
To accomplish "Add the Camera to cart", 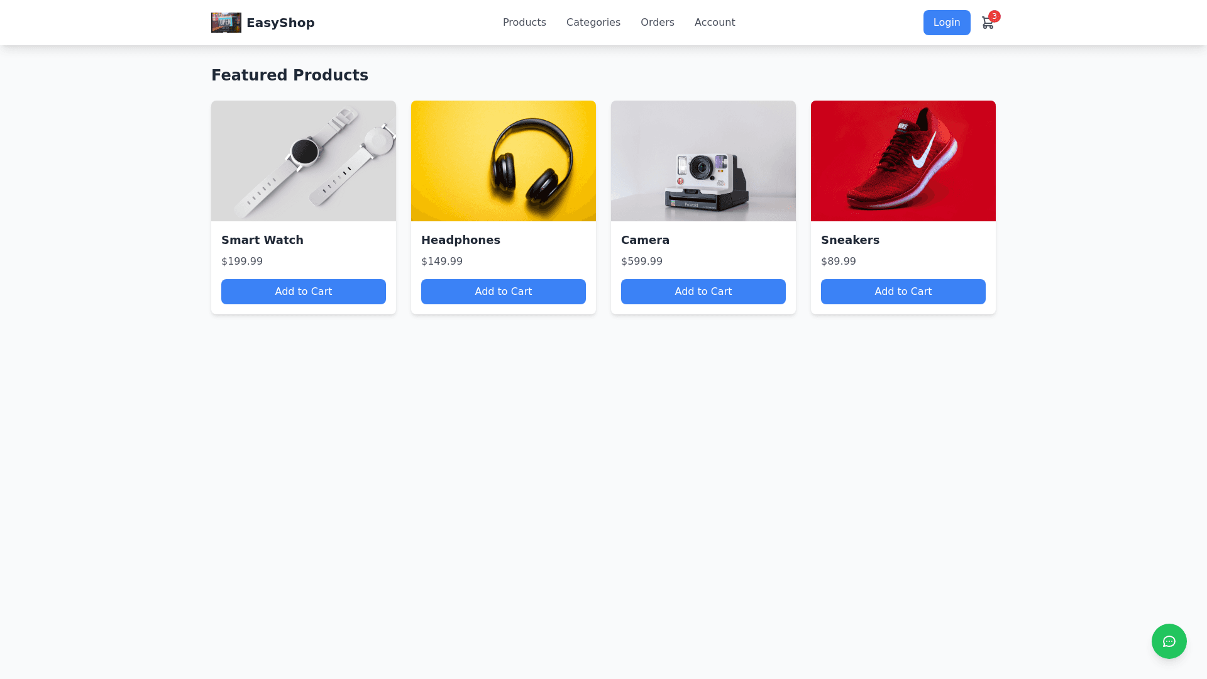I will coord(703,292).
